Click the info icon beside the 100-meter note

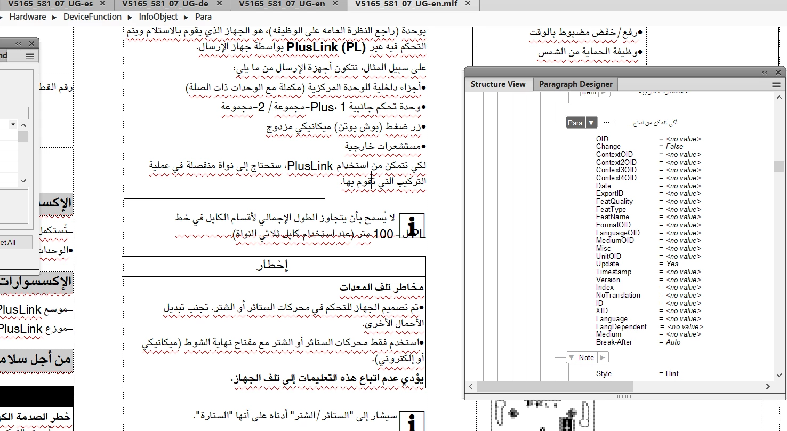point(412,225)
